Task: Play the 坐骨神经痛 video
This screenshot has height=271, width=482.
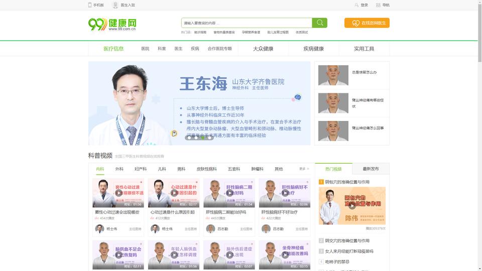Action: coord(285,255)
